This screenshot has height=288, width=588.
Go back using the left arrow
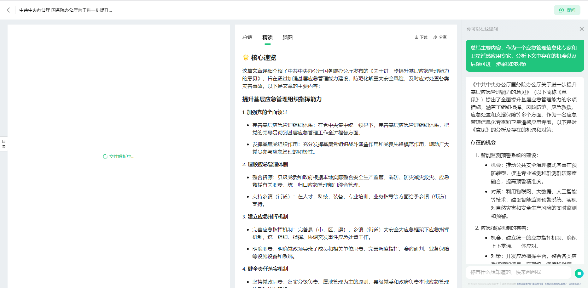pyautogui.click(x=9, y=10)
